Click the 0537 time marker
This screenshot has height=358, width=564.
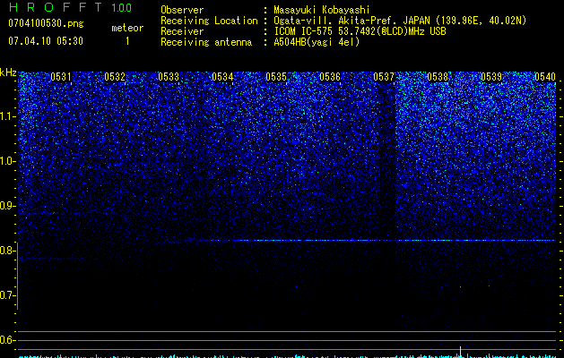point(384,76)
